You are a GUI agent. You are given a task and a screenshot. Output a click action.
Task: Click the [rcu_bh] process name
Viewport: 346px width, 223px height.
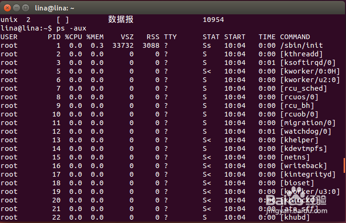pos(297,106)
